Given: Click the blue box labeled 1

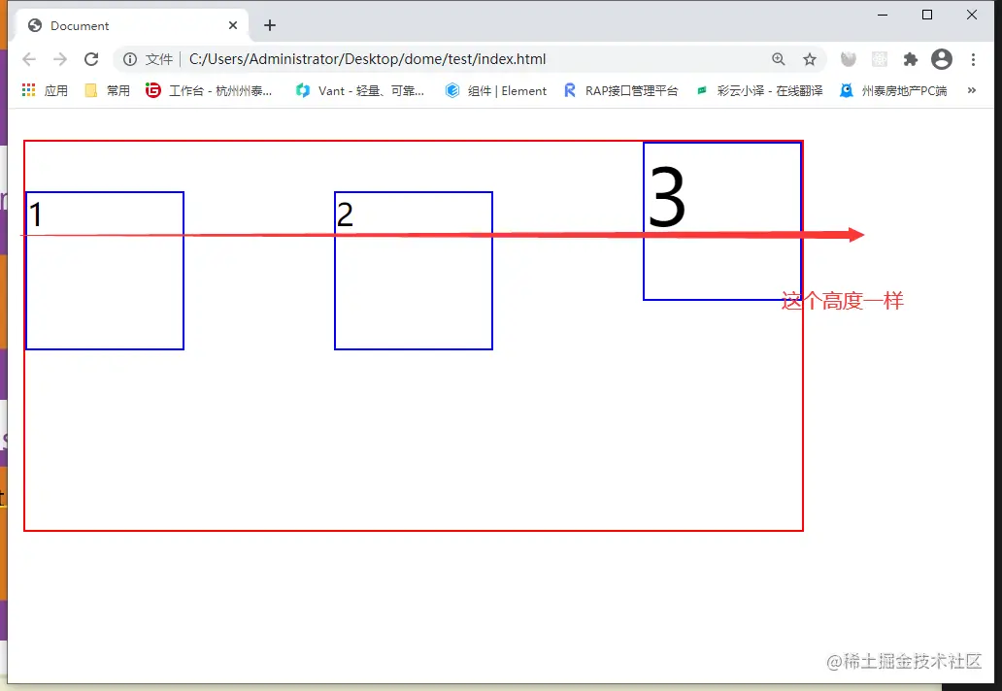Looking at the screenshot, I should coord(105,271).
